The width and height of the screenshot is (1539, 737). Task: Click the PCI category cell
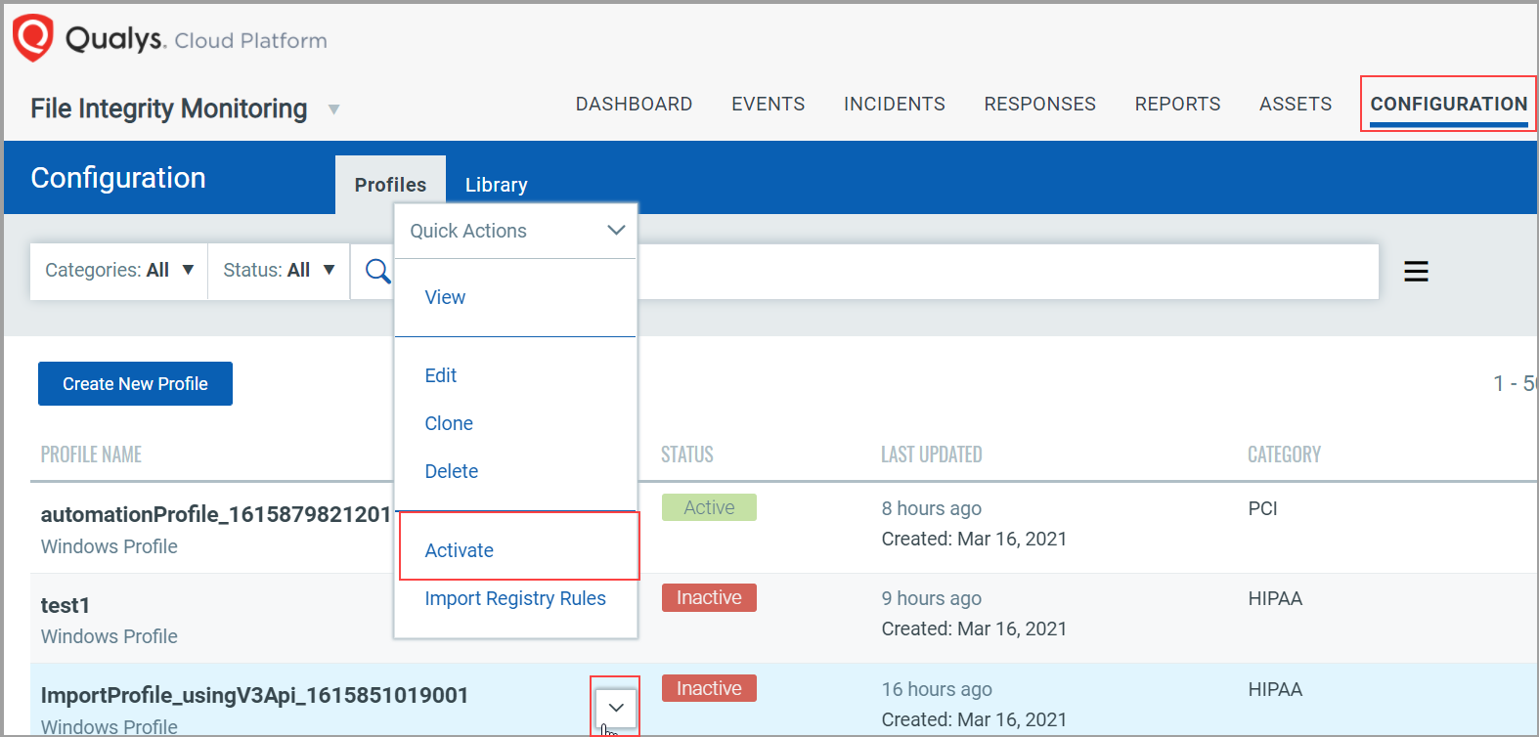pos(1262,508)
